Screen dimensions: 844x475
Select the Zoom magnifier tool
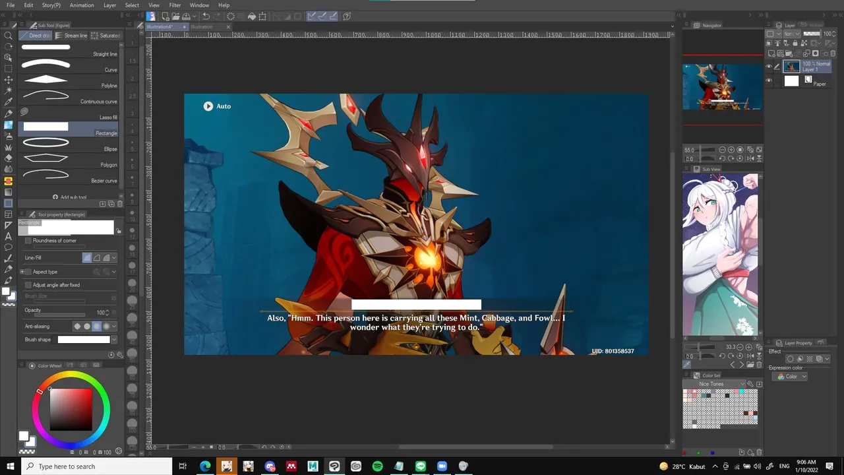tap(8, 36)
